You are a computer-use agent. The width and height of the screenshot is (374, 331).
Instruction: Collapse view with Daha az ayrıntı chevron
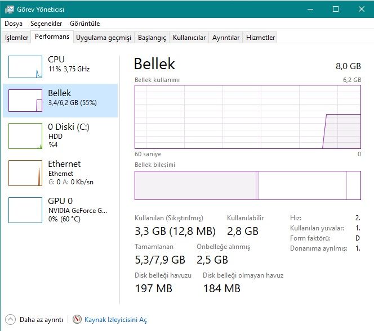click(x=11, y=319)
